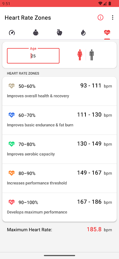Focus the Age input field

point(33,56)
